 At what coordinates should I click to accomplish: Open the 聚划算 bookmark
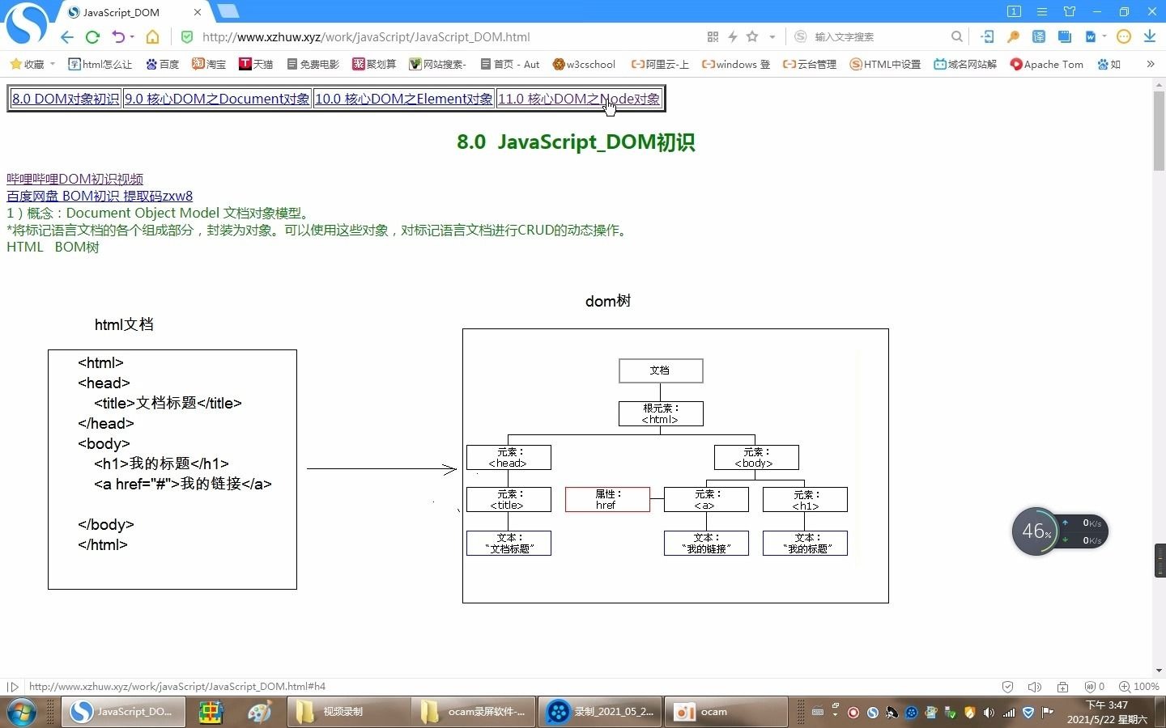[374, 64]
